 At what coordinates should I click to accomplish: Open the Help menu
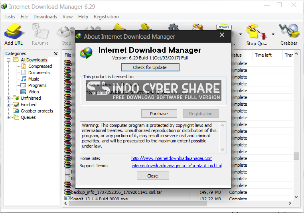[x=83, y=17]
